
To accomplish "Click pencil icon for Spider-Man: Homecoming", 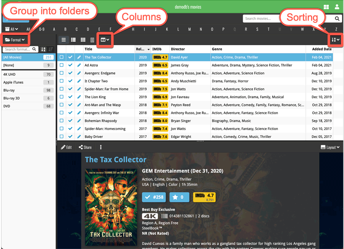I will click(x=79, y=129).
